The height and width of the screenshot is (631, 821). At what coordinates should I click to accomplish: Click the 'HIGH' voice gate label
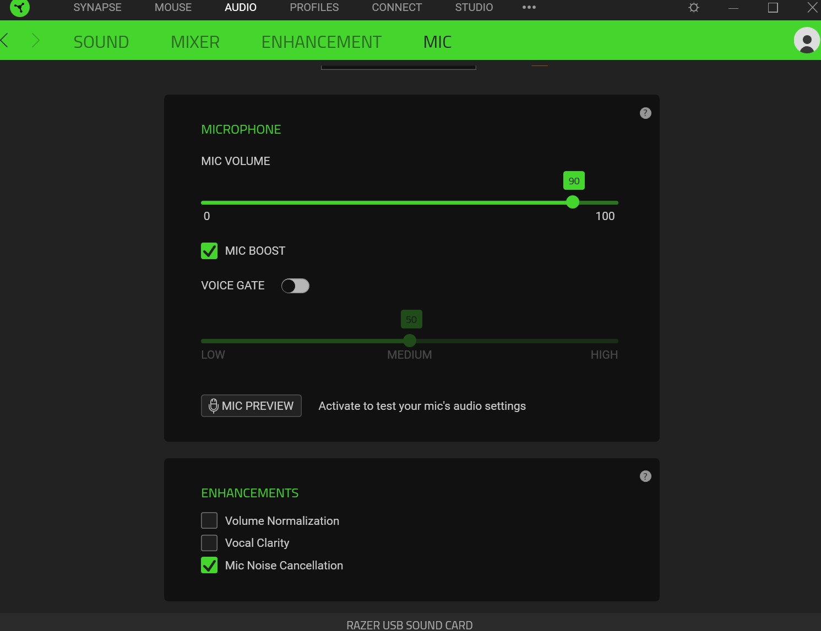[604, 355]
